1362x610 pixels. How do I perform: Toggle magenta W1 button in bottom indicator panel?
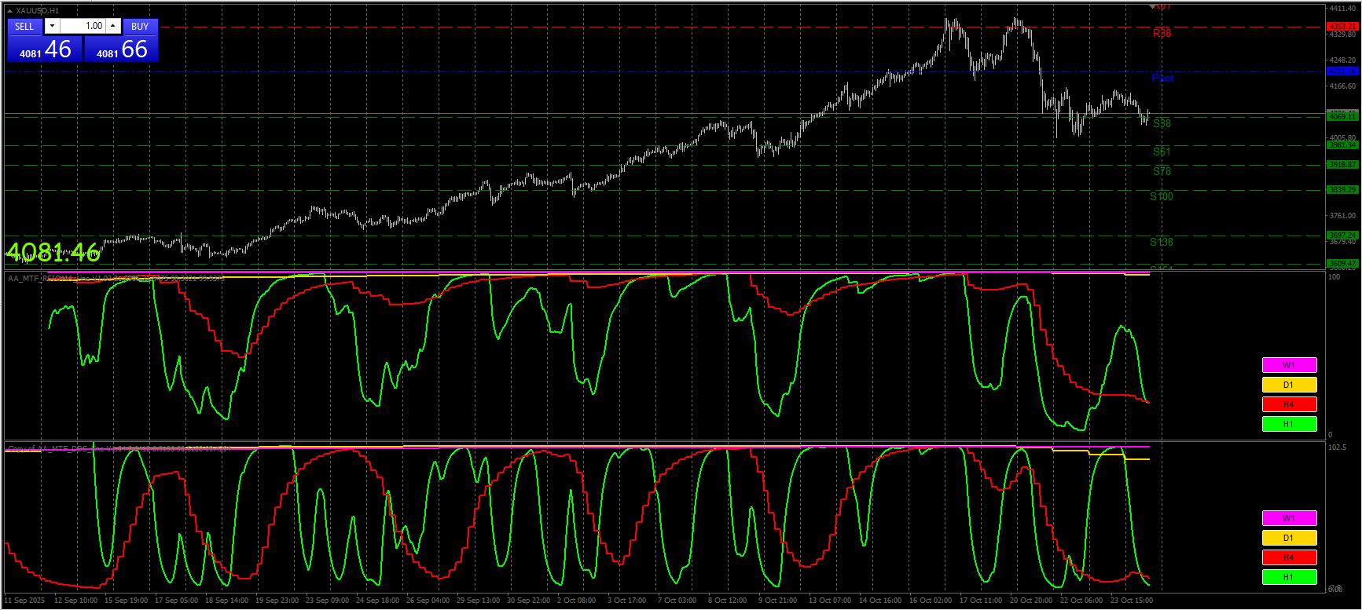(1289, 518)
